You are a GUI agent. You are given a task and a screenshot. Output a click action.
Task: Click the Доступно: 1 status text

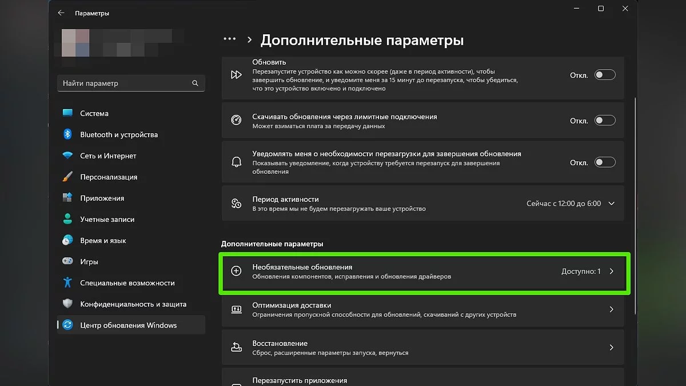coord(581,272)
